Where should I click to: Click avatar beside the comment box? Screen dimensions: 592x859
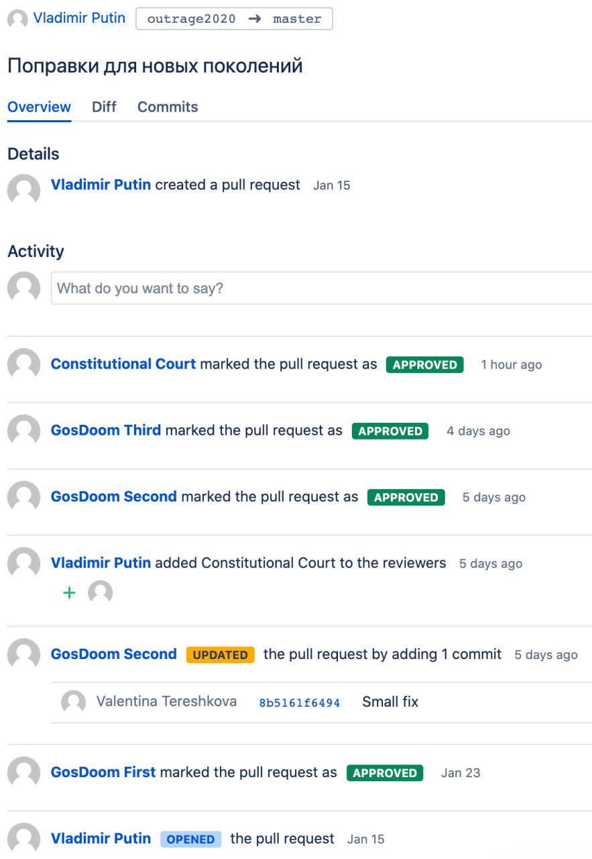point(23,288)
